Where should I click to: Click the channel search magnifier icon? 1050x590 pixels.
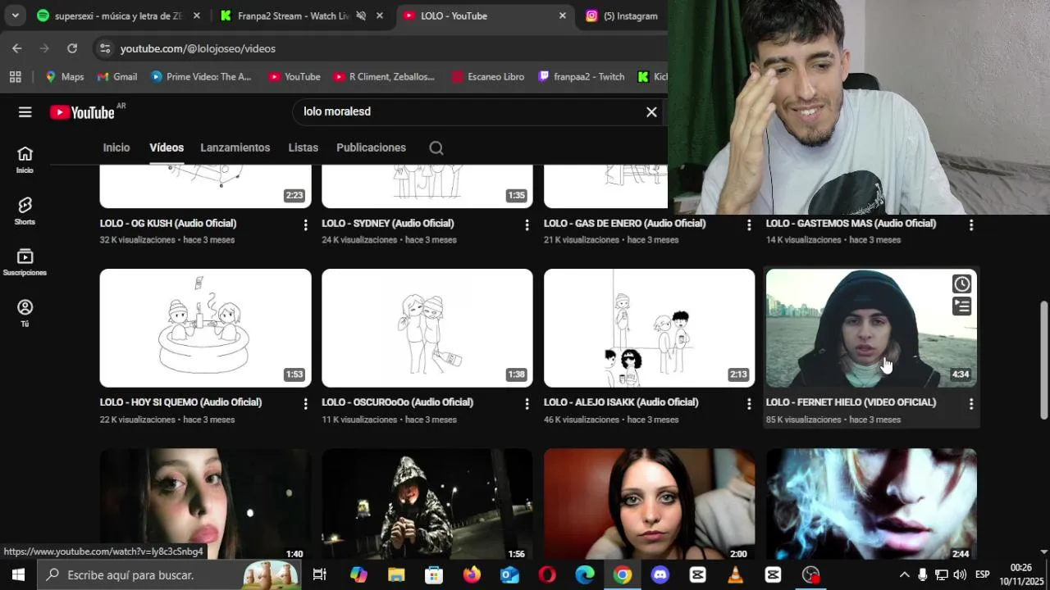click(436, 148)
